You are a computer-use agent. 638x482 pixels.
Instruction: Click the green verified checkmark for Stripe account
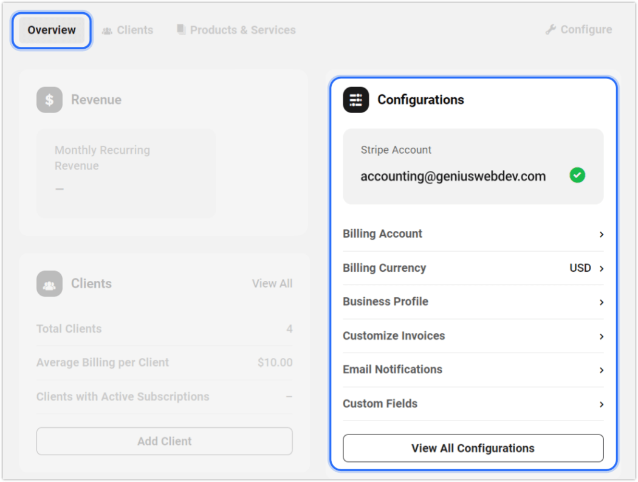(577, 175)
